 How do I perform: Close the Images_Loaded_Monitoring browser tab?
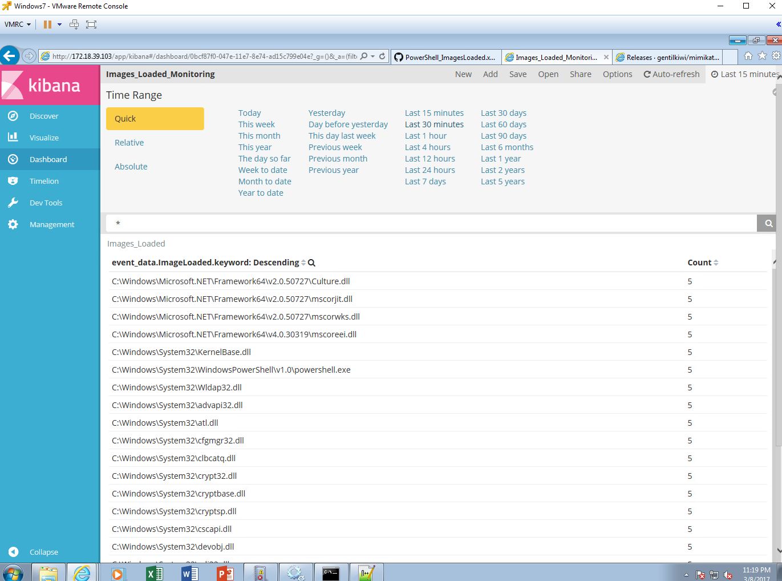[x=606, y=57]
